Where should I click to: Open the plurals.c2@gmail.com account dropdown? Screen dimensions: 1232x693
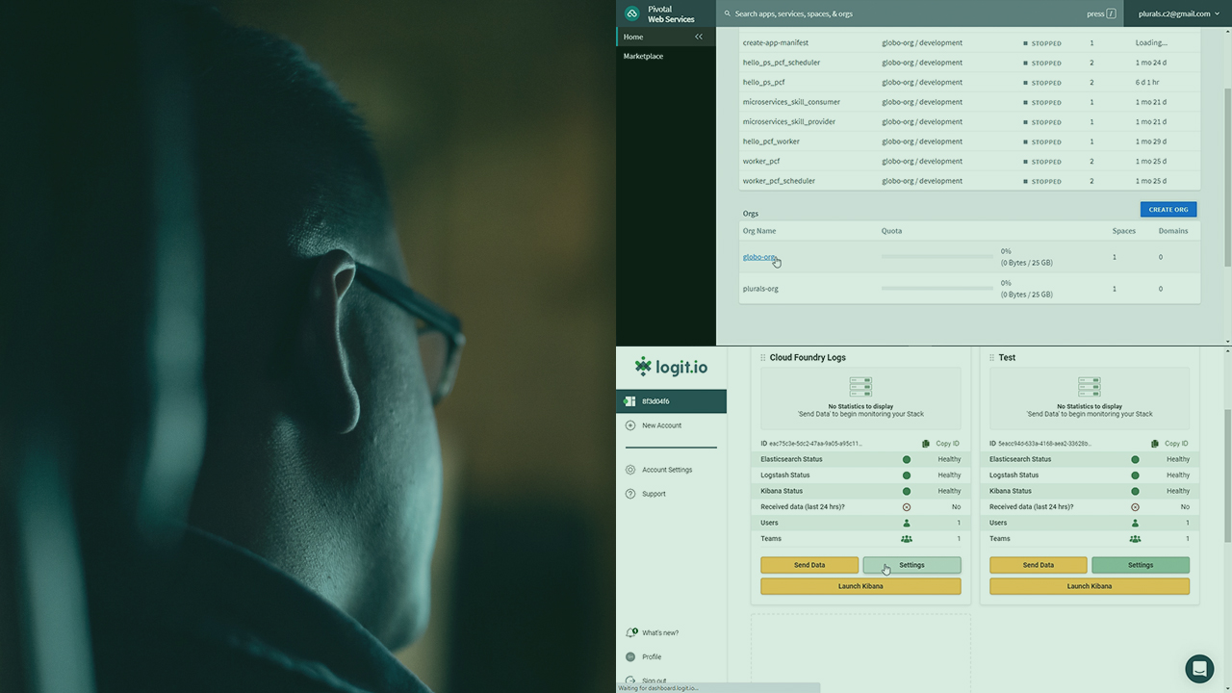click(x=1172, y=13)
